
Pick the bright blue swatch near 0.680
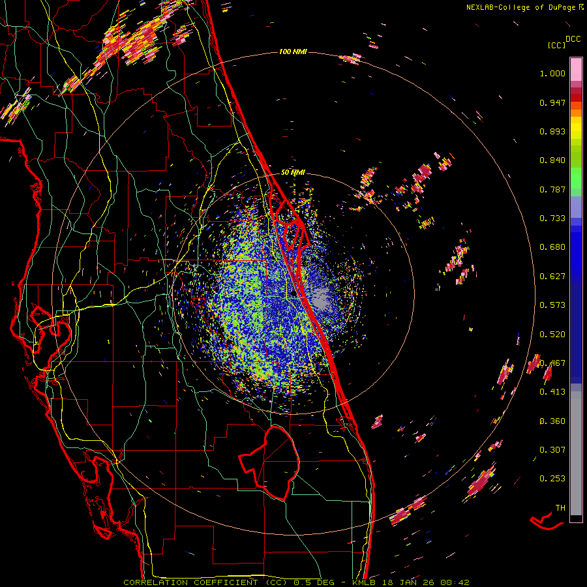click(576, 251)
